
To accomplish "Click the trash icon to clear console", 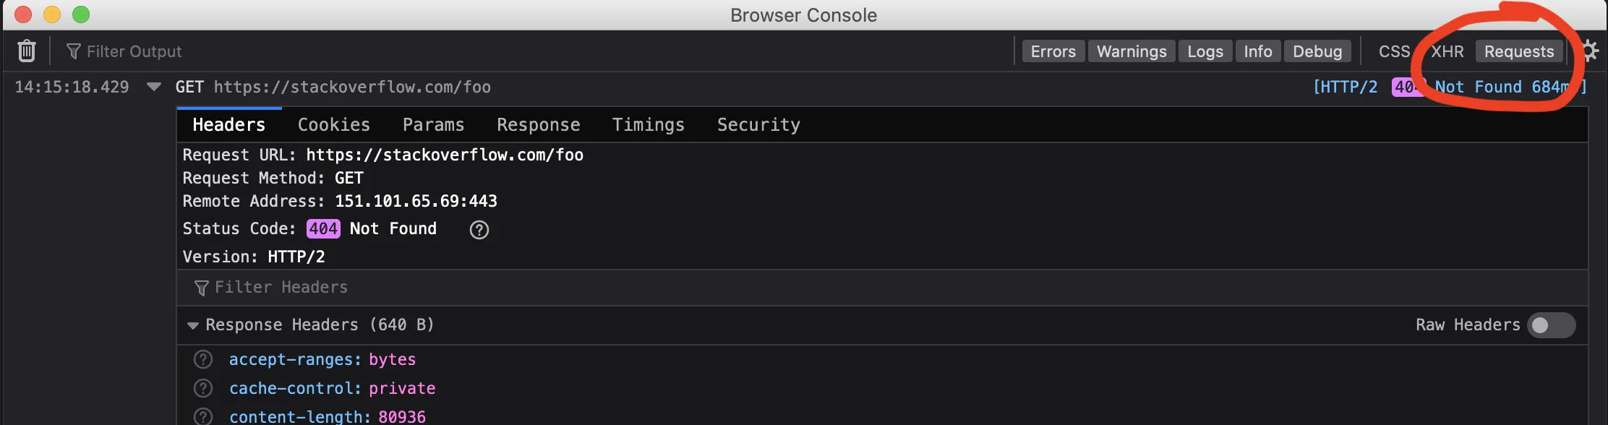I will point(27,51).
